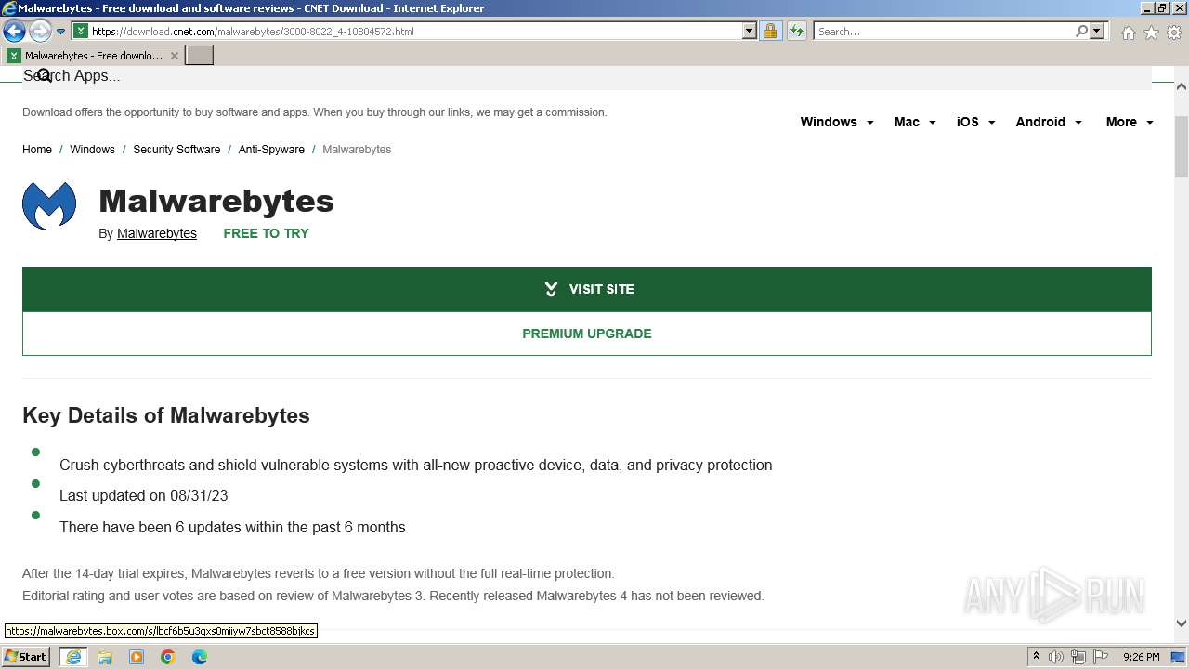Open Microsoft Edge from the taskbar
The height and width of the screenshot is (669, 1189).
(x=200, y=657)
